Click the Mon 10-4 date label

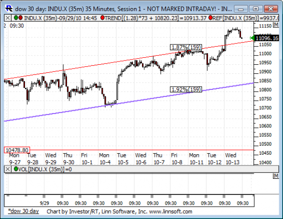(x=105, y=159)
